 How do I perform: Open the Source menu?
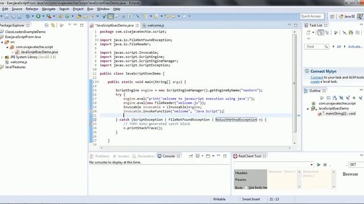coord(17,9)
